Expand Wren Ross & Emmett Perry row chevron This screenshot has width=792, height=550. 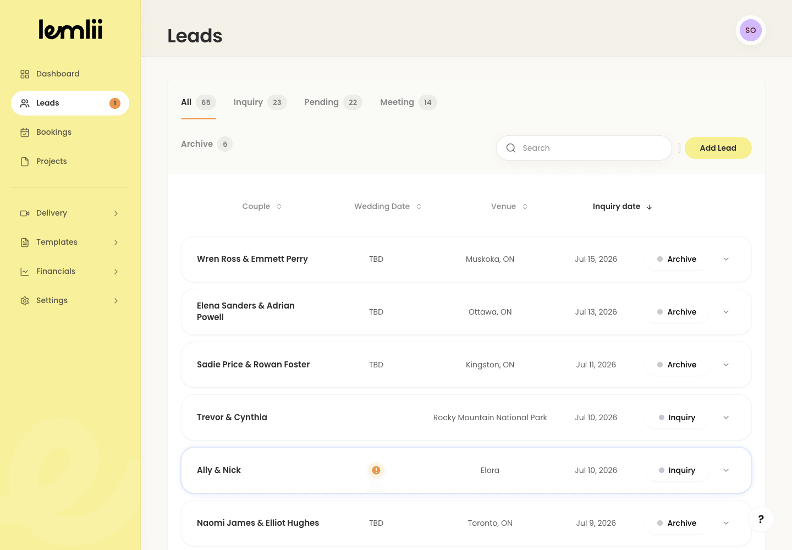tap(726, 259)
